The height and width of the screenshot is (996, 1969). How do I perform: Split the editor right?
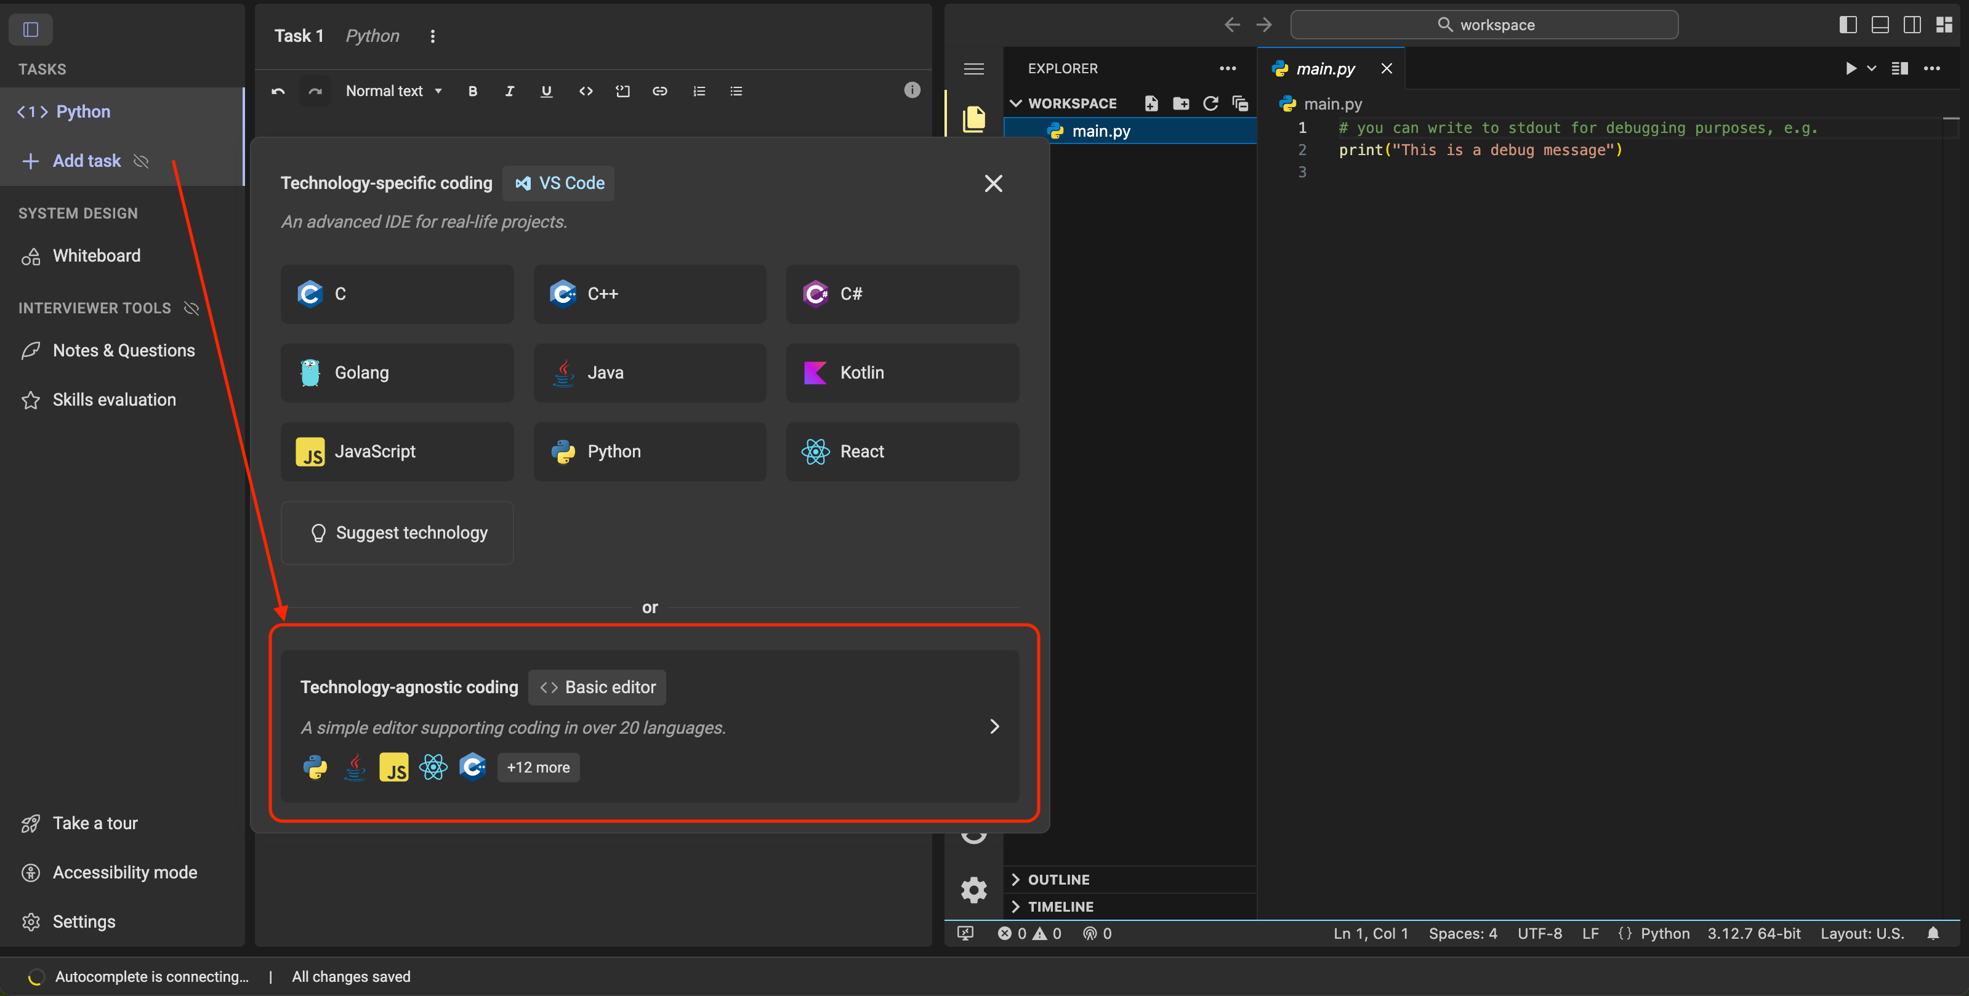[x=1899, y=68]
